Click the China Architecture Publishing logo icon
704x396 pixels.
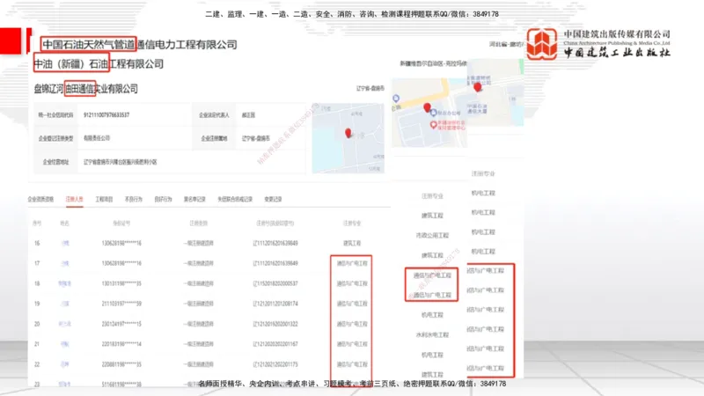pyautogui.click(x=542, y=43)
